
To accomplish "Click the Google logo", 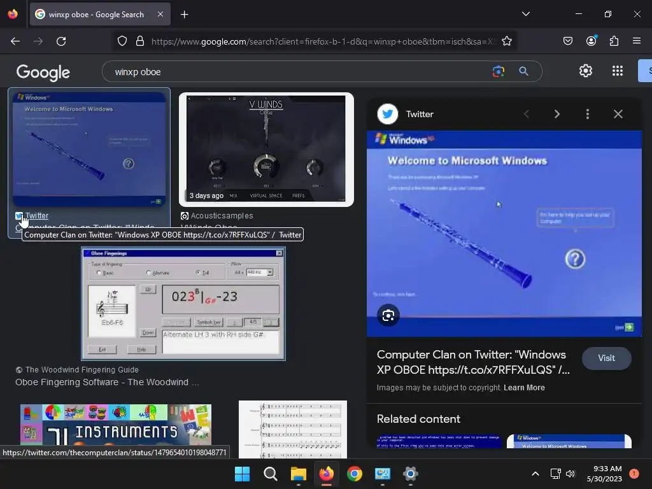I will coord(43,73).
